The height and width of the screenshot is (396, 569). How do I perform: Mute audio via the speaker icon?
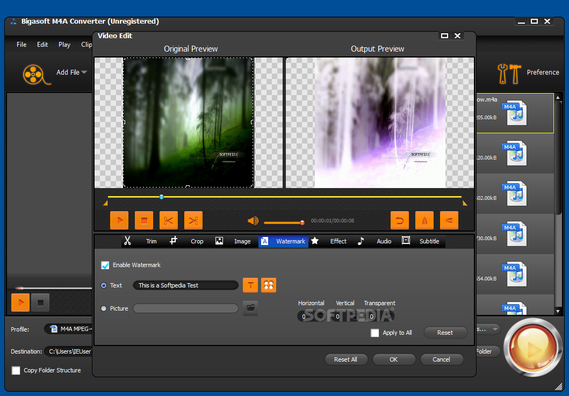click(253, 221)
